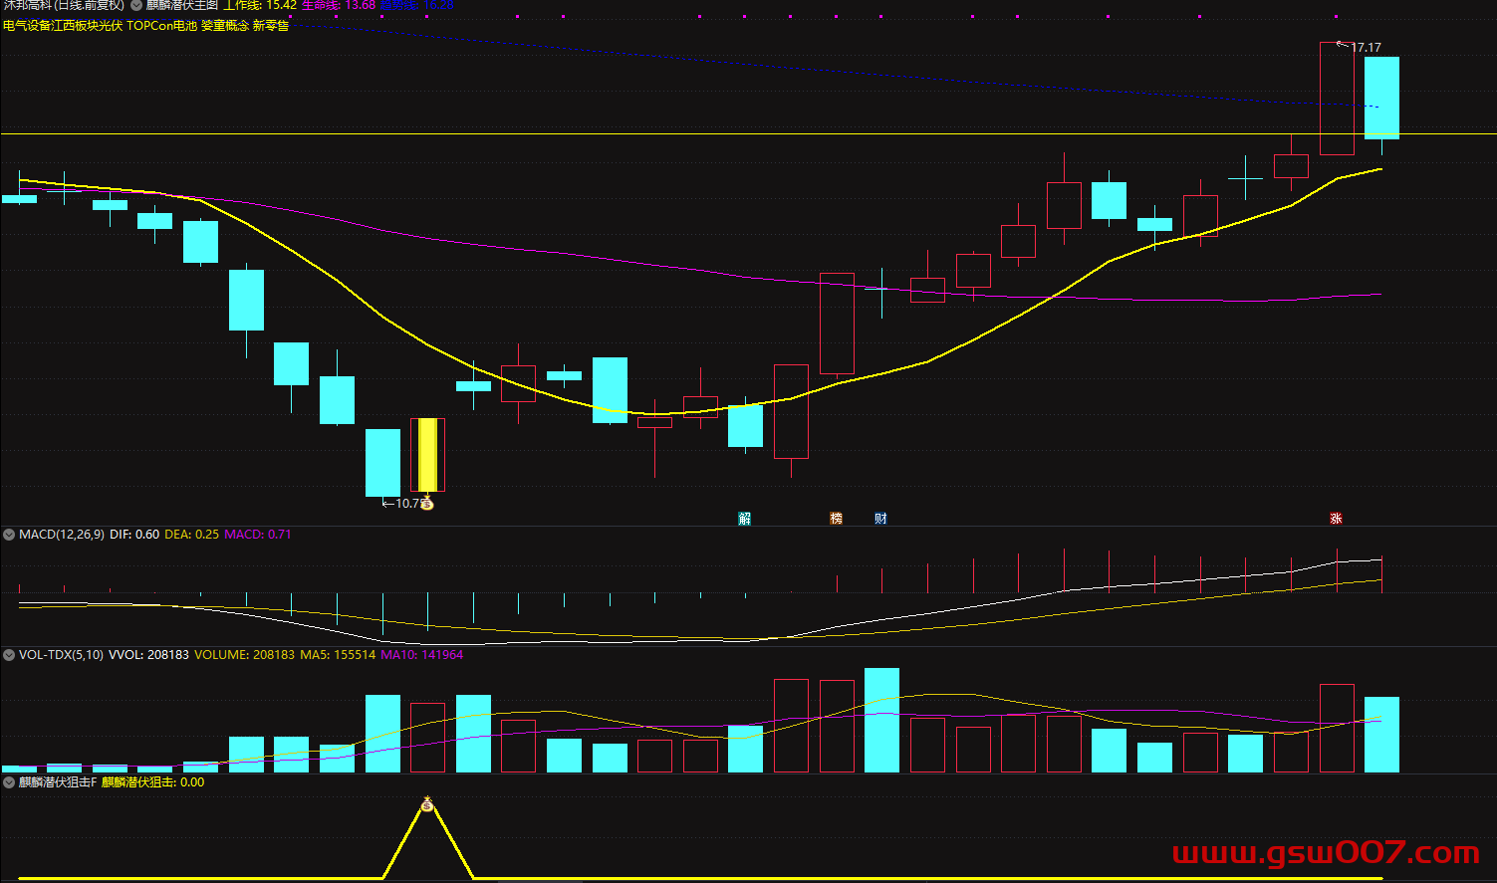Expand the 麒麟潜伏主图 indicator dropdown
Viewport: 1497px width, 883px height.
pos(136,5)
